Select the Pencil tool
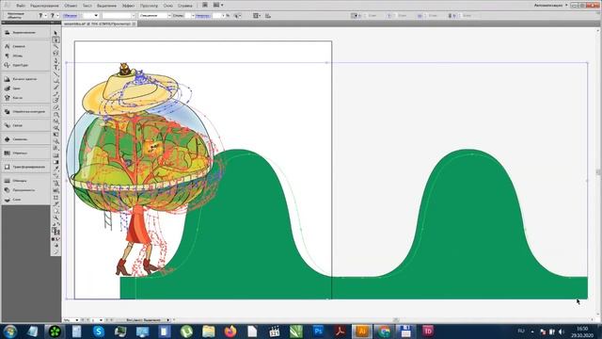 coord(55,94)
